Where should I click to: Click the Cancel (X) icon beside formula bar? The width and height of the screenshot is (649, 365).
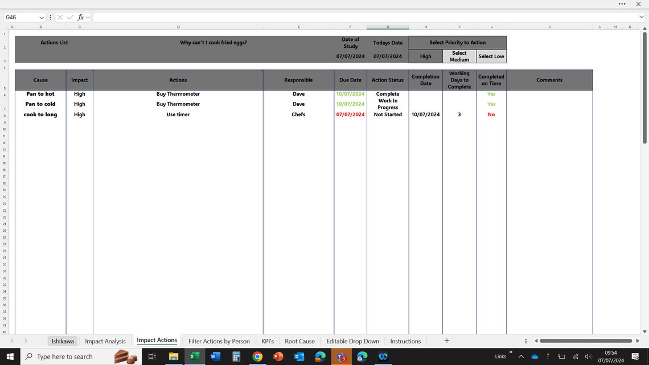tap(60, 17)
